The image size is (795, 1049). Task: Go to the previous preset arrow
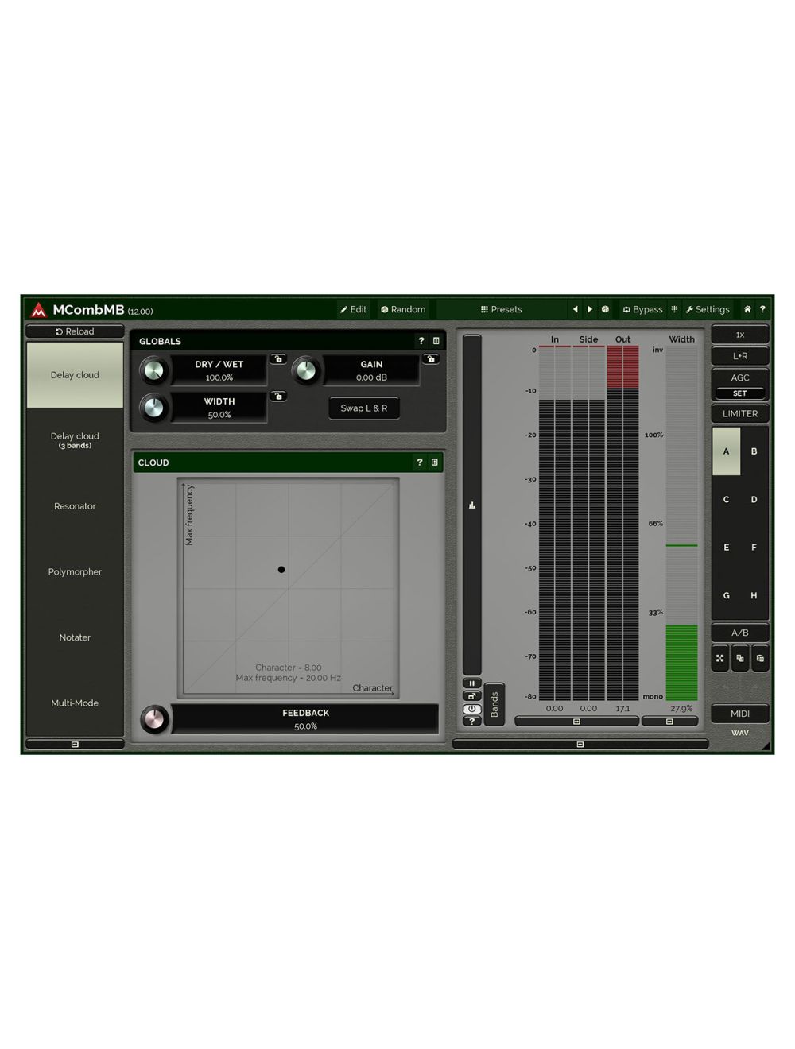click(x=575, y=309)
